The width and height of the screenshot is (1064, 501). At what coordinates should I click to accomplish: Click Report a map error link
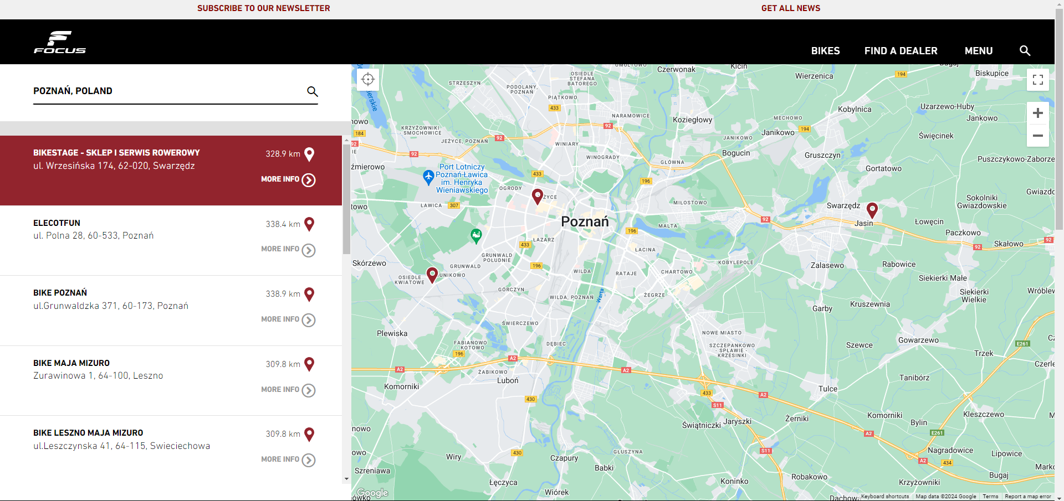[1028, 497]
